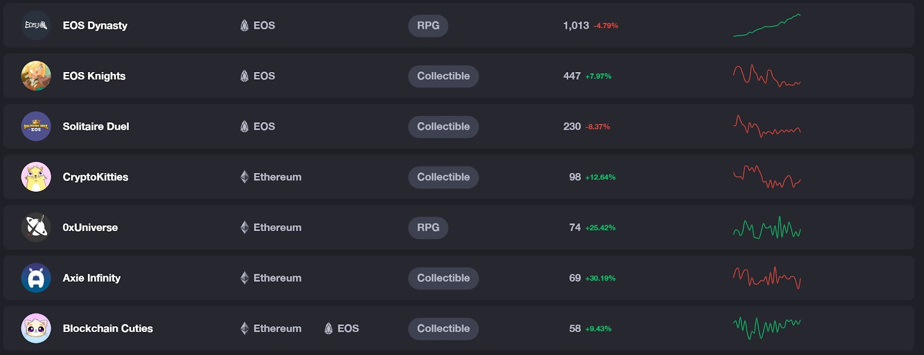Open the Blockchain Cuties avatar icon
Image resolution: width=924 pixels, height=355 pixels.
click(36, 328)
